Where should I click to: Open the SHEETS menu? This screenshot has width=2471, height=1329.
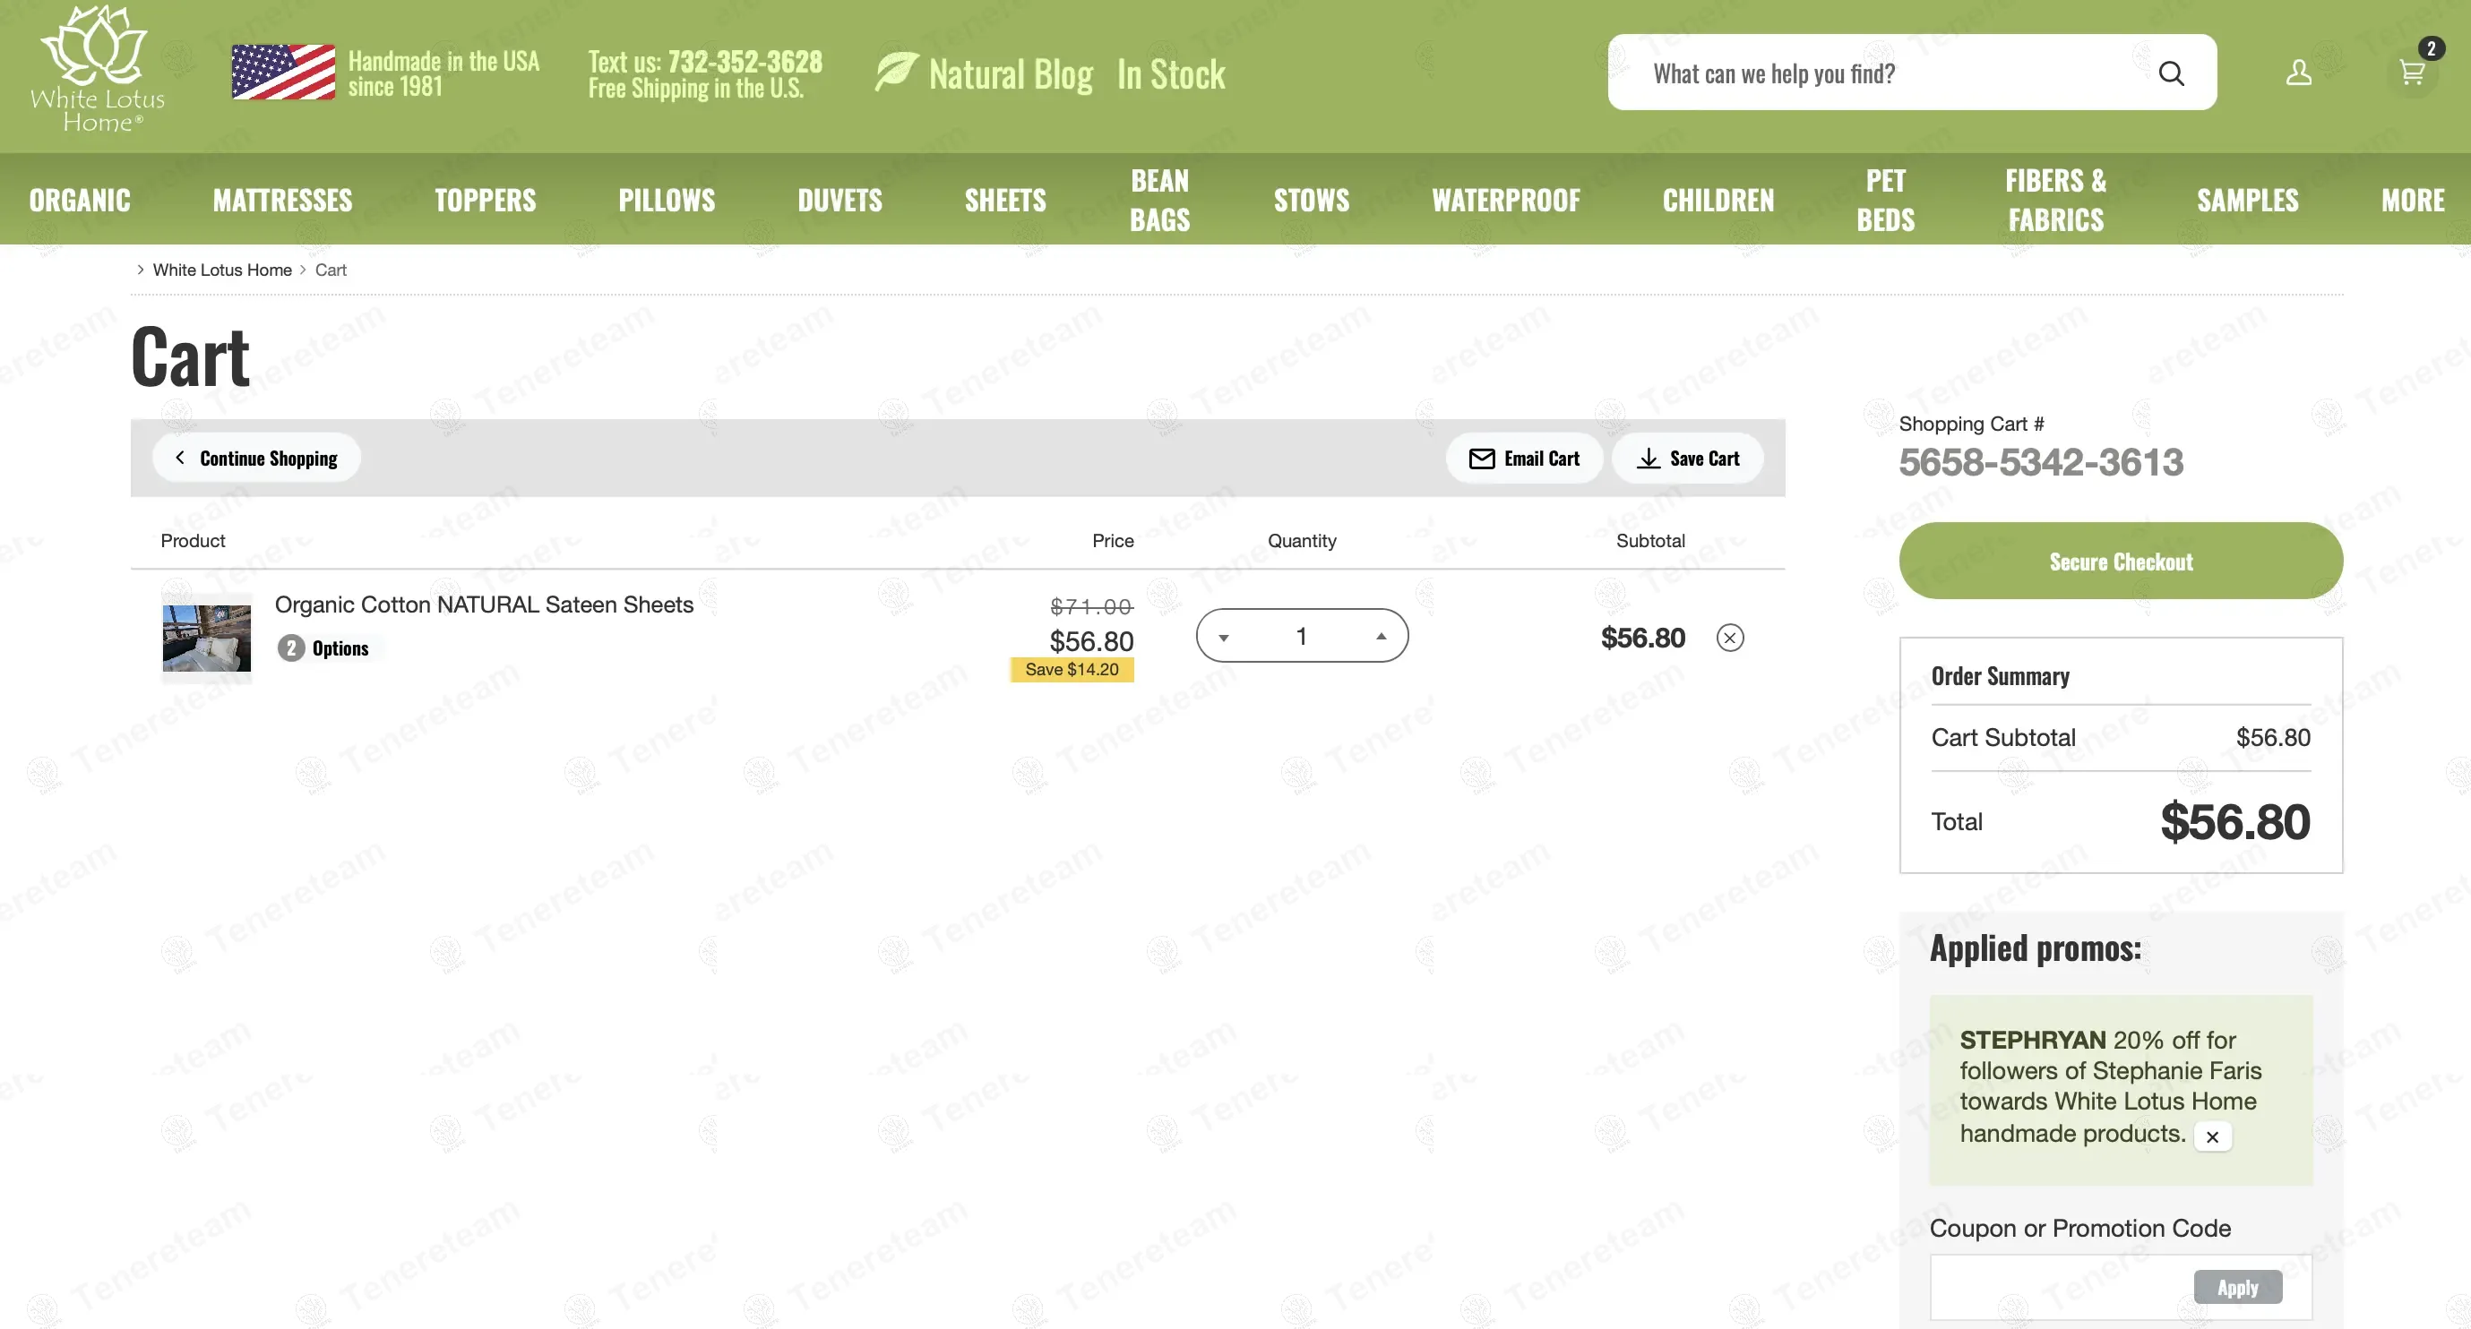tap(1005, 200)
